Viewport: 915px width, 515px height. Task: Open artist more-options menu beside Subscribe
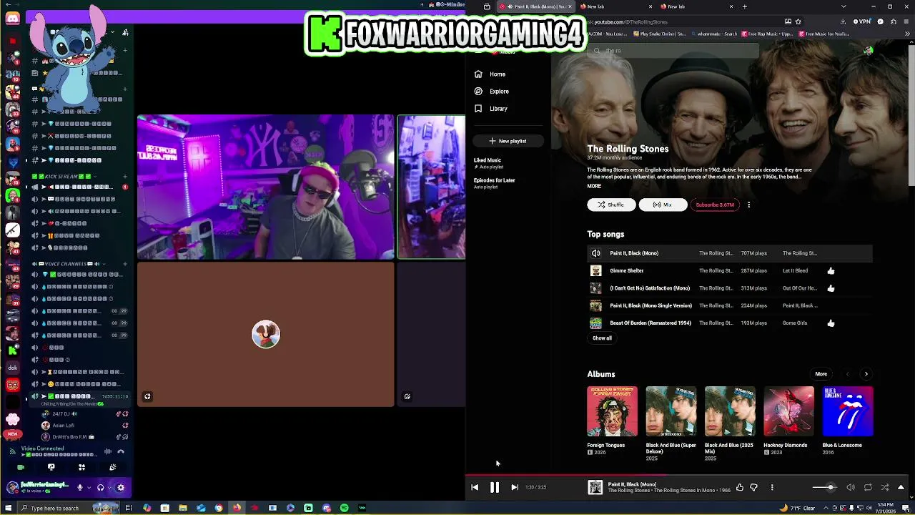tap(748, 205)
